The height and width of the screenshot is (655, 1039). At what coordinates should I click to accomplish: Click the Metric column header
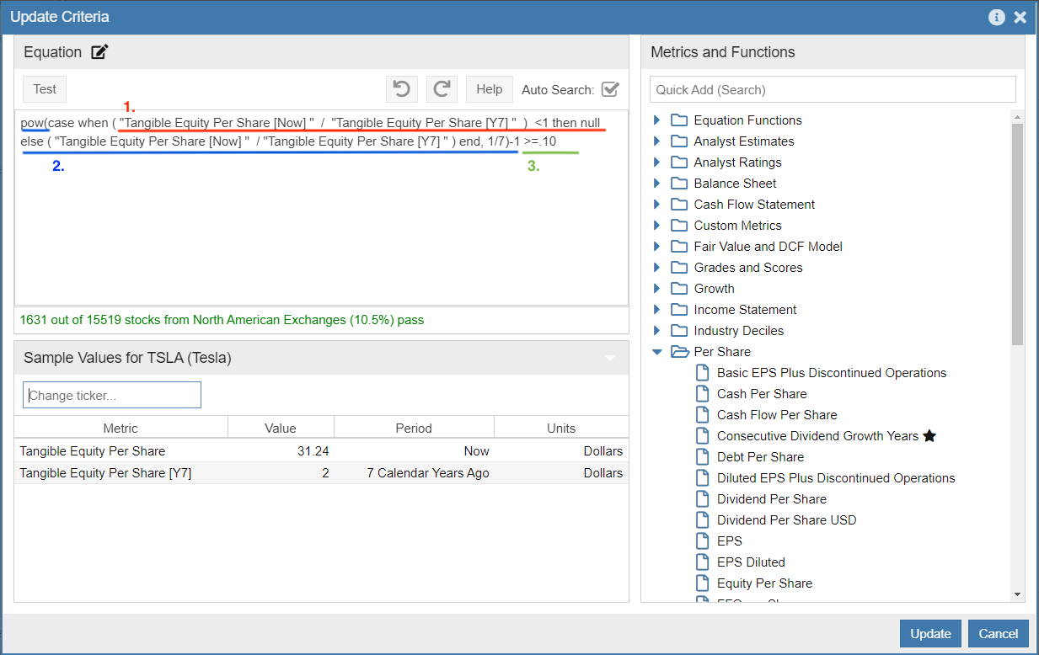pyautogui.click(x=121, y=428)
